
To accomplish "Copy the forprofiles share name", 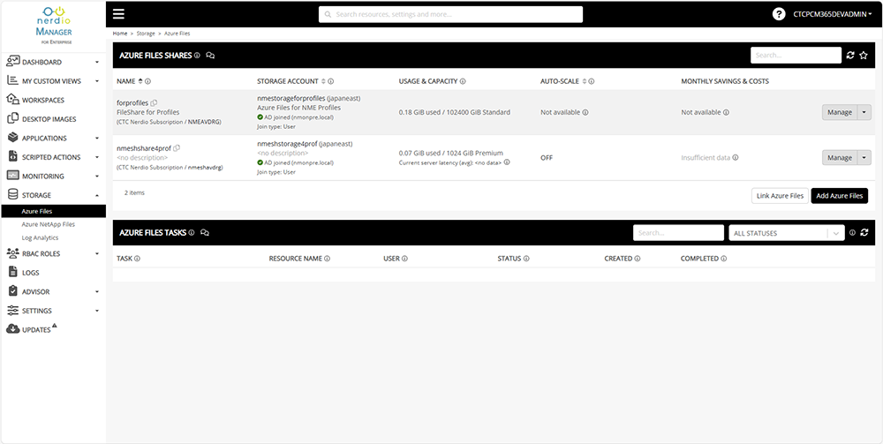I will (x=154, y=103).
